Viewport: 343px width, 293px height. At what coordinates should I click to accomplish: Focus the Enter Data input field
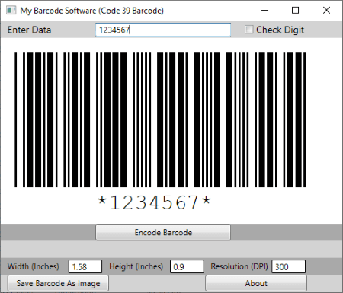pos(163,30)
